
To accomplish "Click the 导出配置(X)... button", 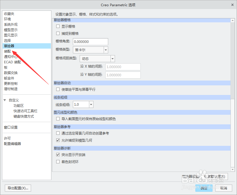I will pyautogui.click(x=18, y=188).
